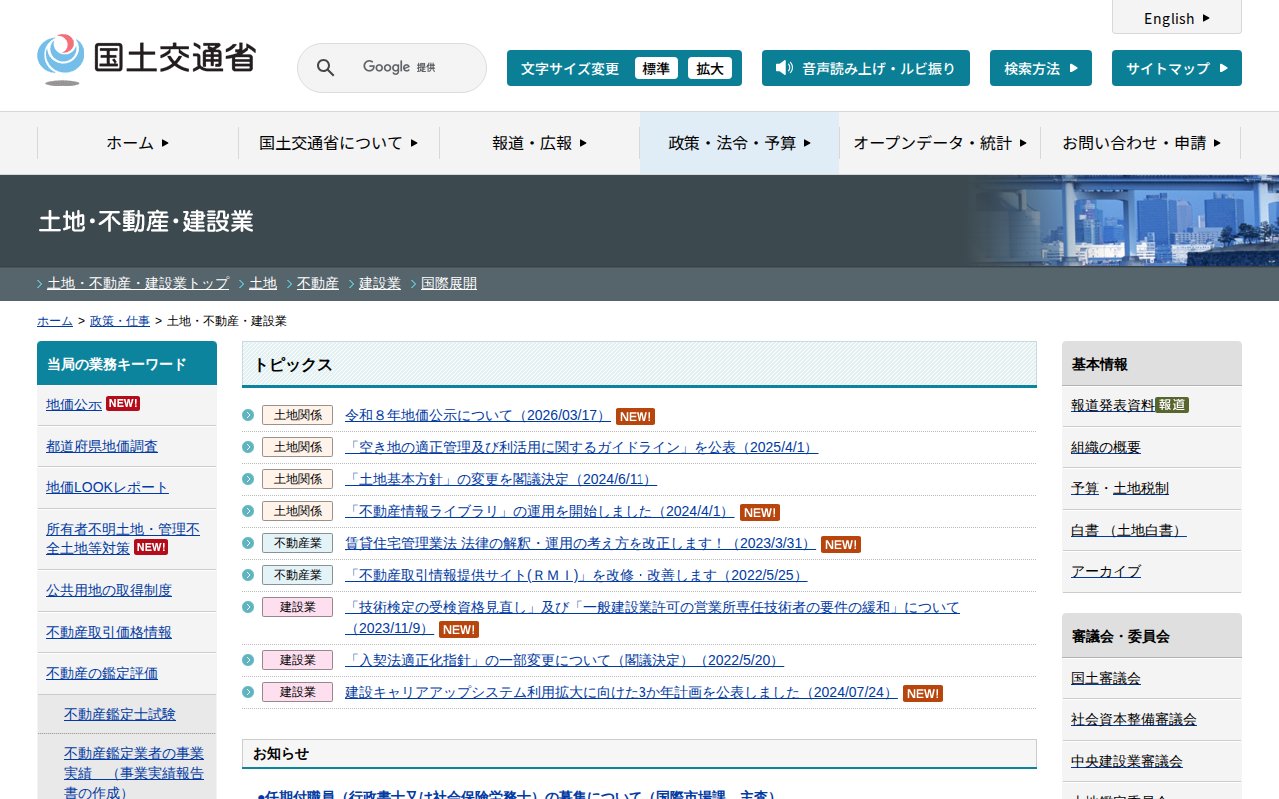Click the 報道 badge next to 報道発表資料
Viewport: 1279px width, 799px height.
[1171, 405]
